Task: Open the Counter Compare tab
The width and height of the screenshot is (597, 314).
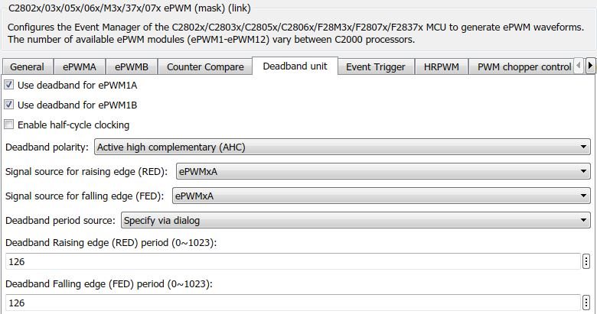Action: tap(205, 67)
